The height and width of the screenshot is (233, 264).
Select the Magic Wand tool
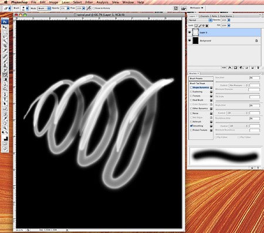click(x=5, y=41)
